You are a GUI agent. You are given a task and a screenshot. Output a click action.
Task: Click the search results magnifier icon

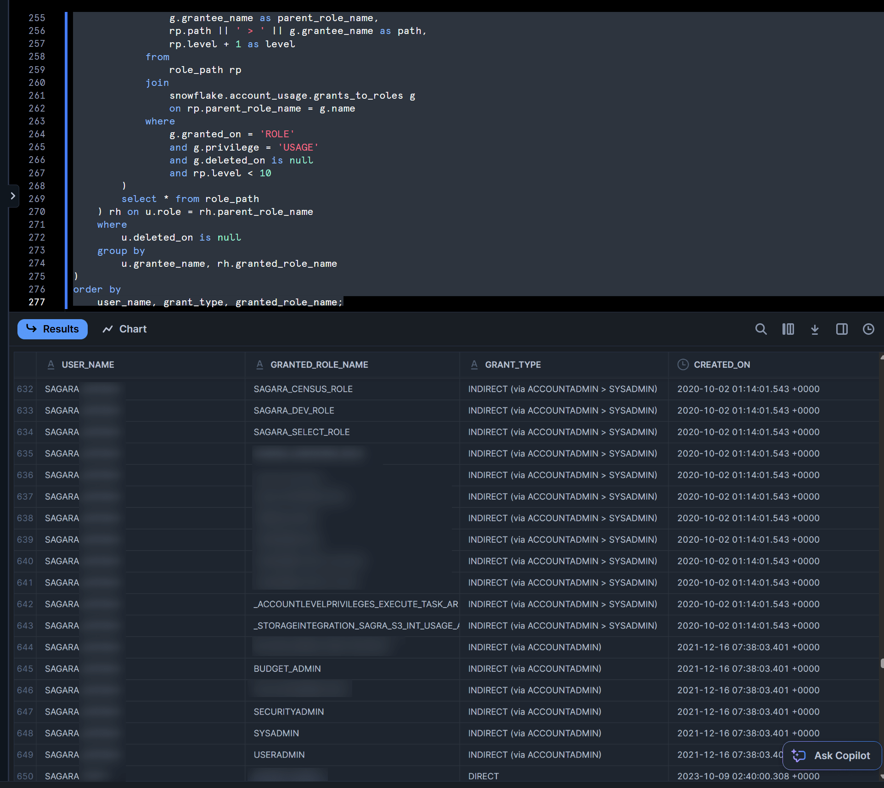point(761,329)
